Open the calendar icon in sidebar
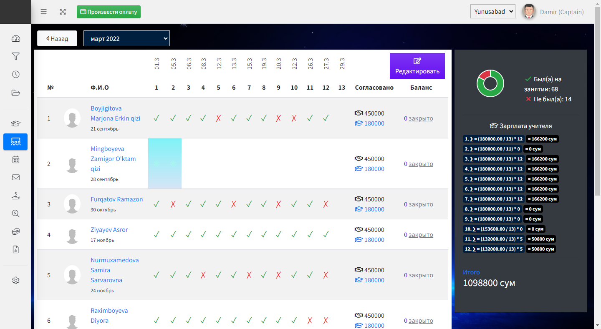The width and height of the screenshot is (601, 329). click(15, 159)
